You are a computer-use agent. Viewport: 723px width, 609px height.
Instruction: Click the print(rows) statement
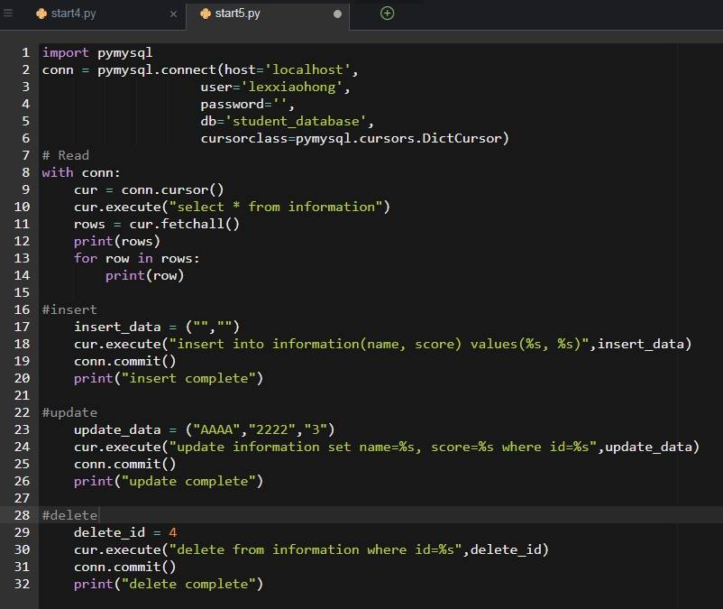coord(117,241)
